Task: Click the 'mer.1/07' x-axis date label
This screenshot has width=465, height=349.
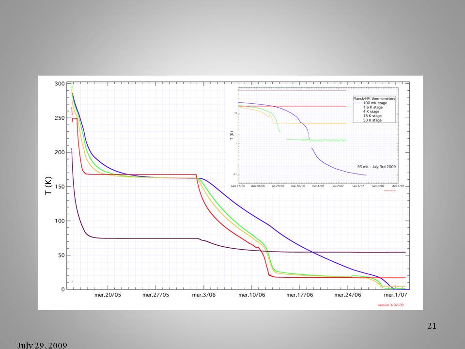Action: tap(396, 295)
